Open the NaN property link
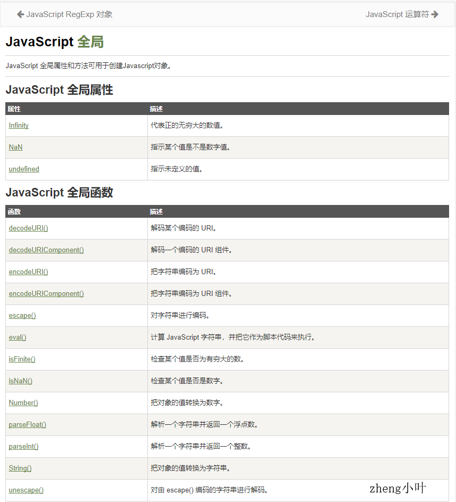 pos(15,147)
